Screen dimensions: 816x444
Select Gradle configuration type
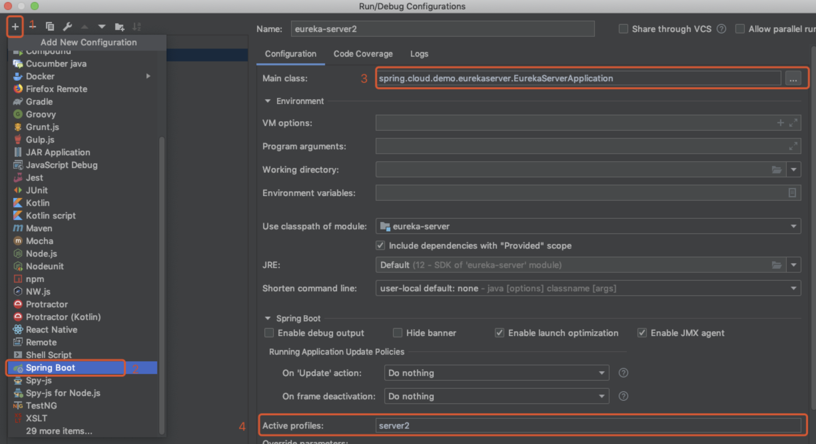point(82,102)
